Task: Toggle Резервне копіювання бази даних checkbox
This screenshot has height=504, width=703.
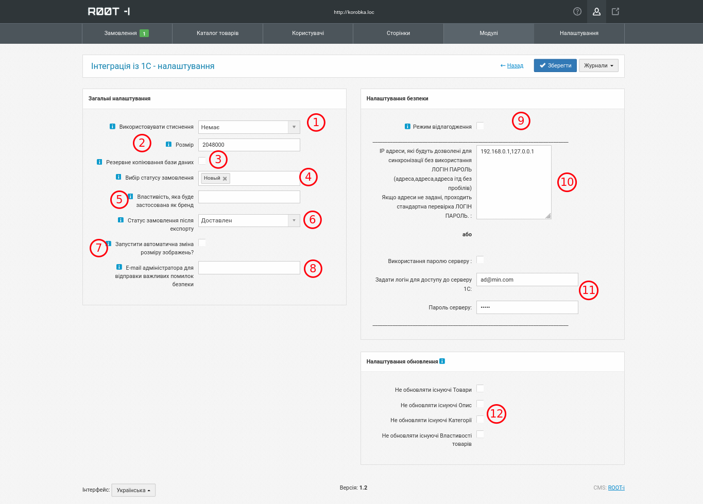Action: click(x=202, y=161)
